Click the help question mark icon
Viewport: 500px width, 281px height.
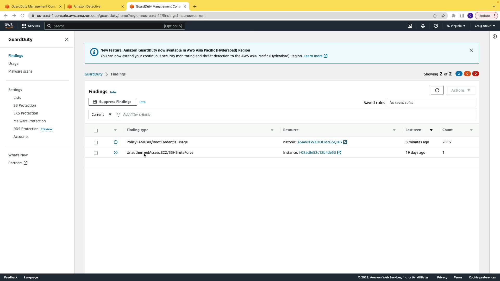tap(436, 26)
